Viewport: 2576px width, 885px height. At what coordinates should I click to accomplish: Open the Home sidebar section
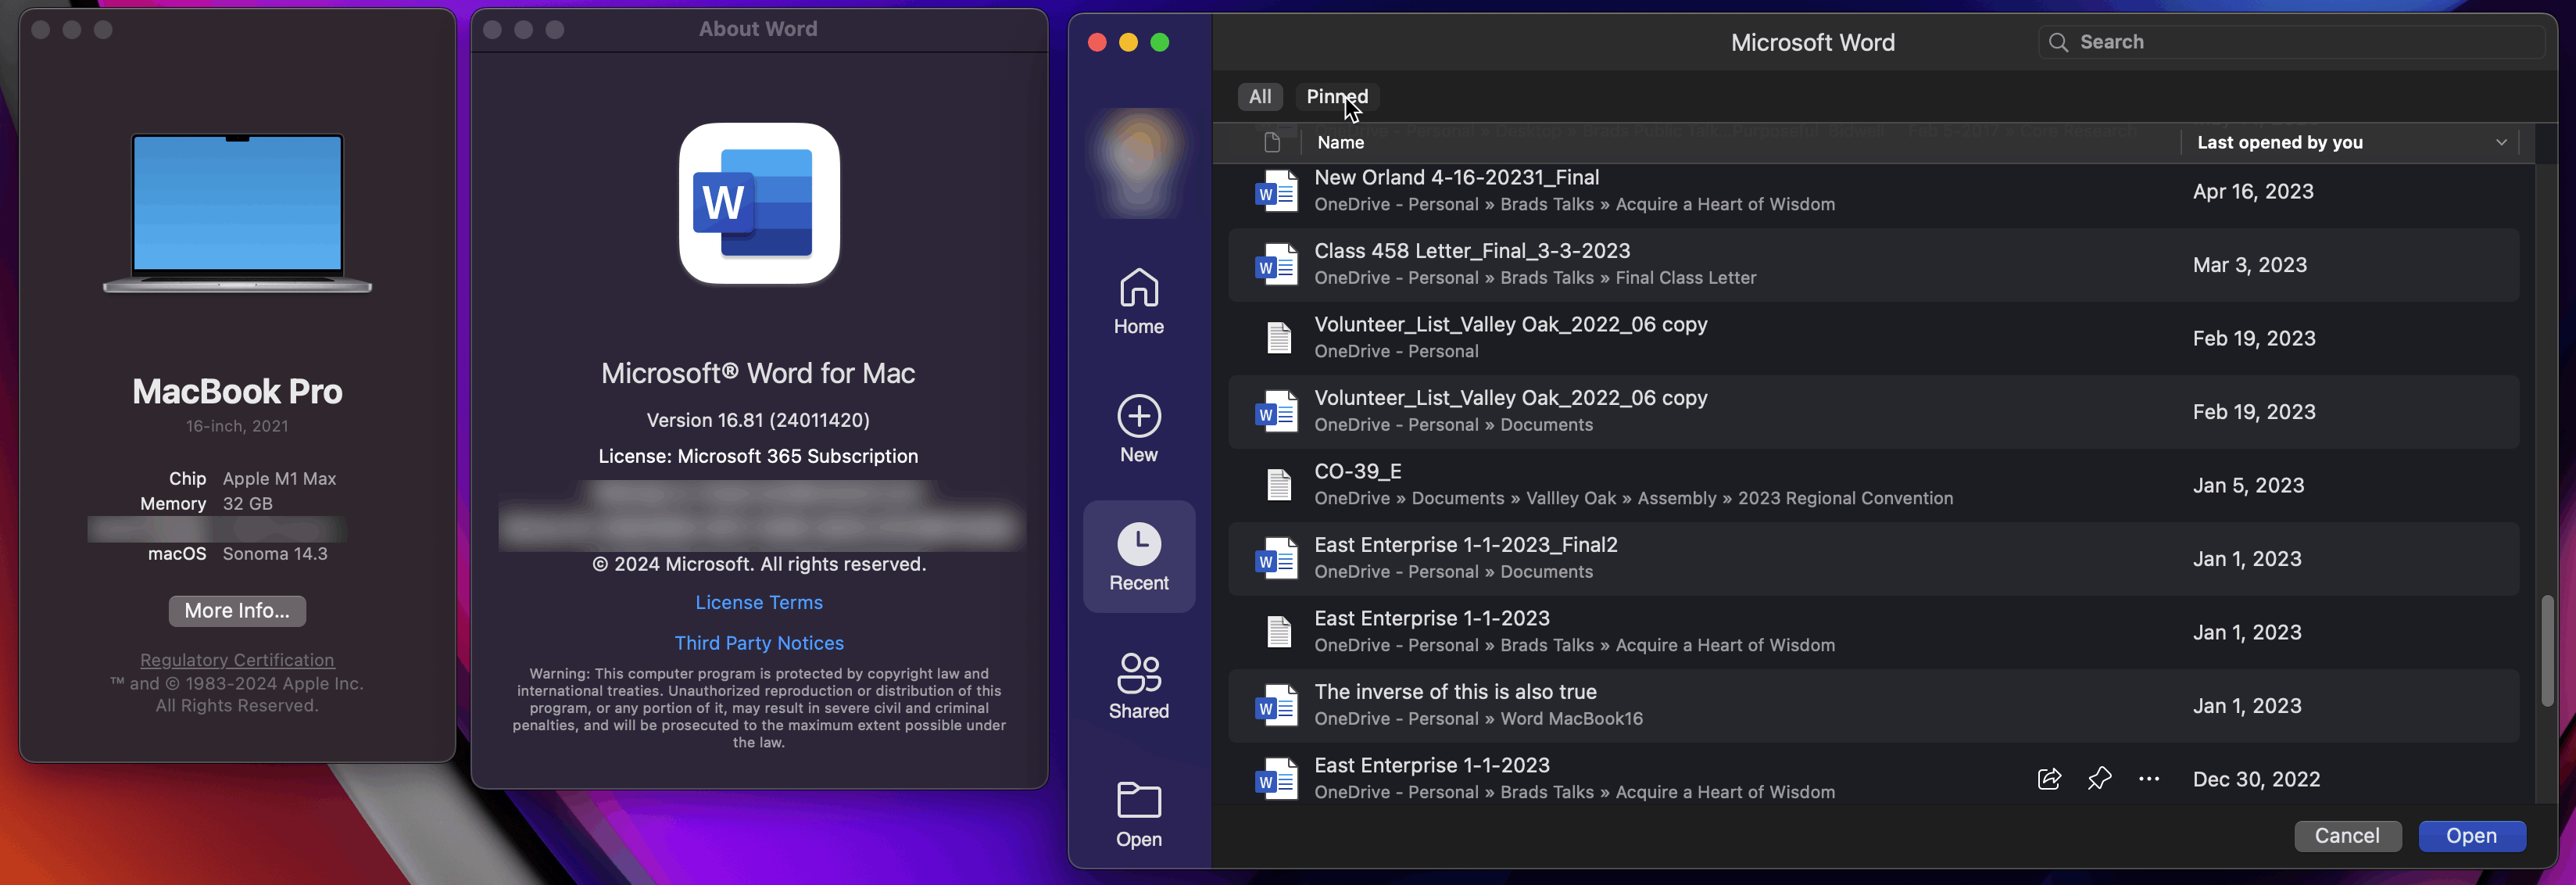(x=1138, y=301)
